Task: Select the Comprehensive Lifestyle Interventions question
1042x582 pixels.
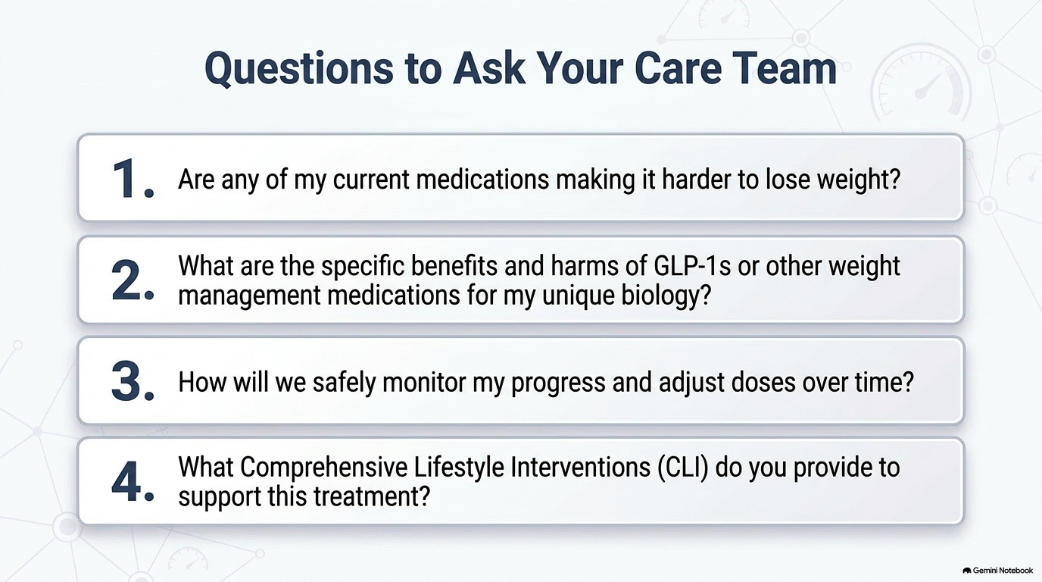Action: tap(538, 482)
